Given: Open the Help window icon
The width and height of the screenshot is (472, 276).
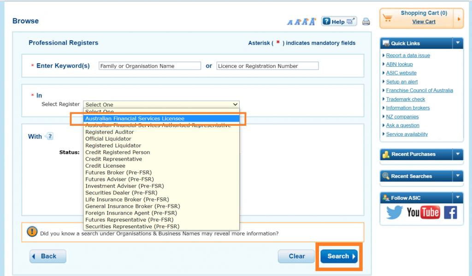Looking at the screenshot, I should [x=339, y=21].
